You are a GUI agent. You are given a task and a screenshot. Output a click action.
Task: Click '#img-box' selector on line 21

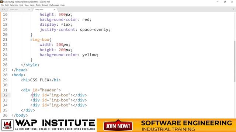tap(40, 40)
